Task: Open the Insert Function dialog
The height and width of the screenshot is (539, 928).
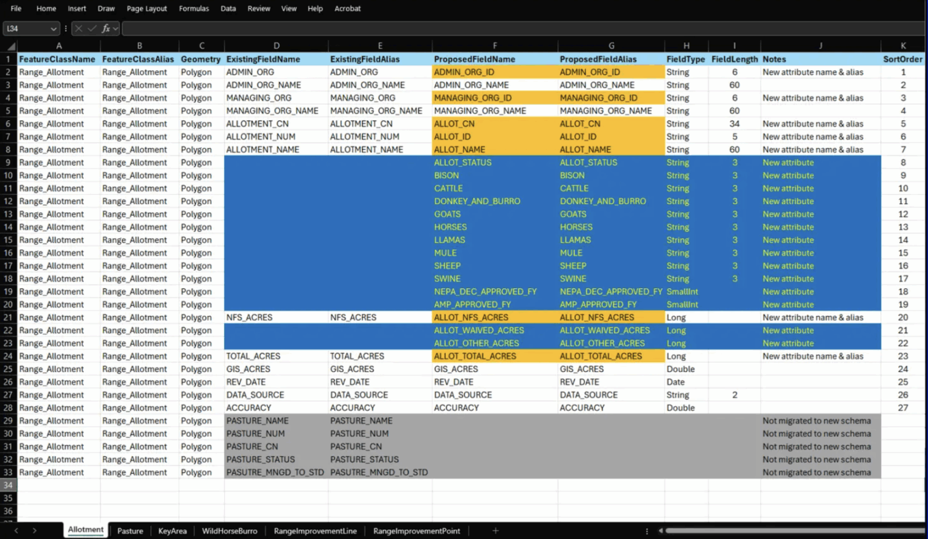Action: (106, 28)
